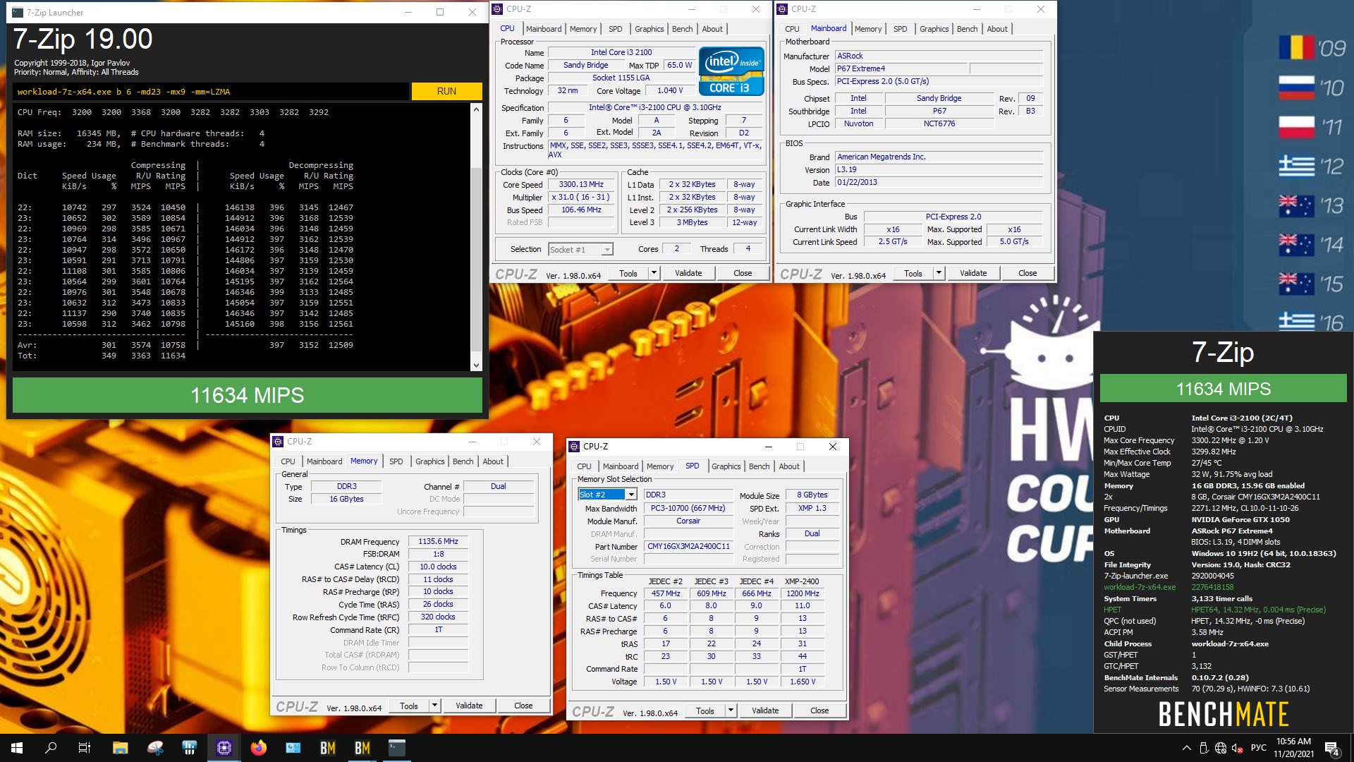
Task: Open the SPD tab in CPU-Z Memory window
Action: point(396,461)
